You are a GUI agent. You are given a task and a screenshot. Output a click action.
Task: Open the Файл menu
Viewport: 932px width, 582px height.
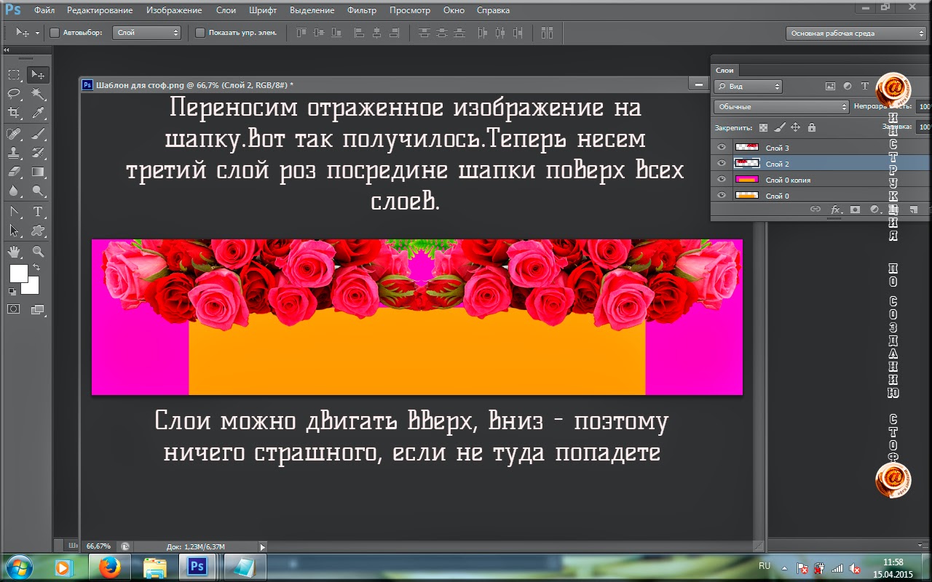coord(44,10)
